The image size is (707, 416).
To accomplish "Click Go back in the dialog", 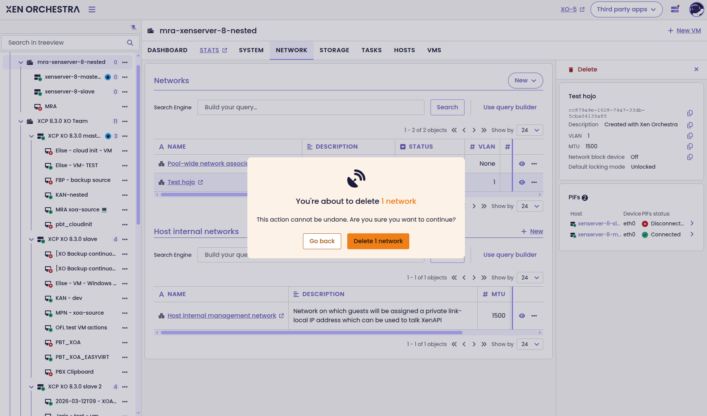I will (322, 241).
